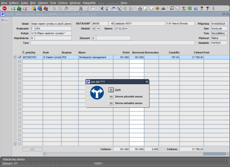Click the sort ascending A-Z icon

coord(54,9)
